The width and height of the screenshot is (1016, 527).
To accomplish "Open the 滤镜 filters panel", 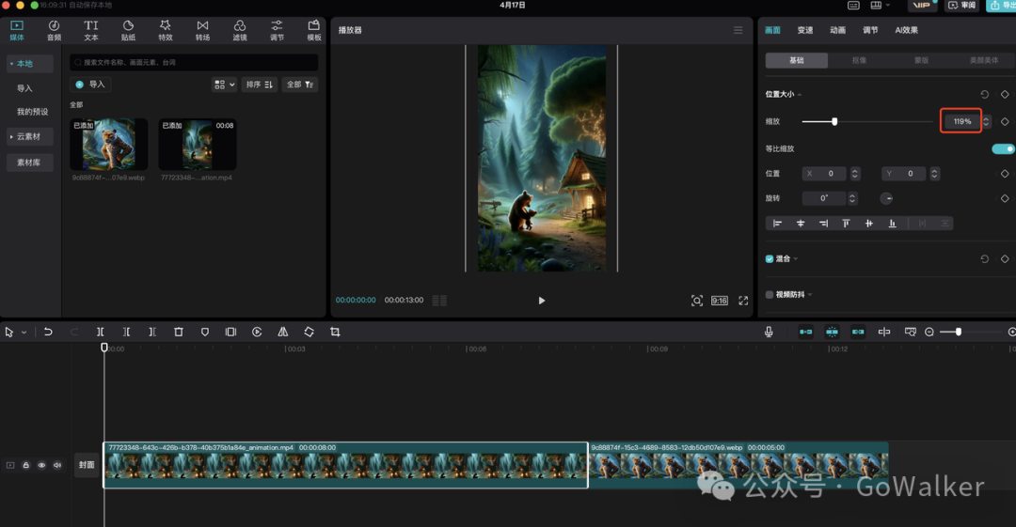I will [240, 30].
